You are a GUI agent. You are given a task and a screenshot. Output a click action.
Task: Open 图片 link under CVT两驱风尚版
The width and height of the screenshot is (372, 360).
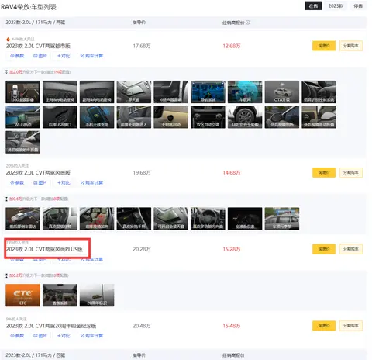[40, 182]
